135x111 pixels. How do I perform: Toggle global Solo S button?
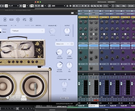pyautogui.click(x=77, y=6)
